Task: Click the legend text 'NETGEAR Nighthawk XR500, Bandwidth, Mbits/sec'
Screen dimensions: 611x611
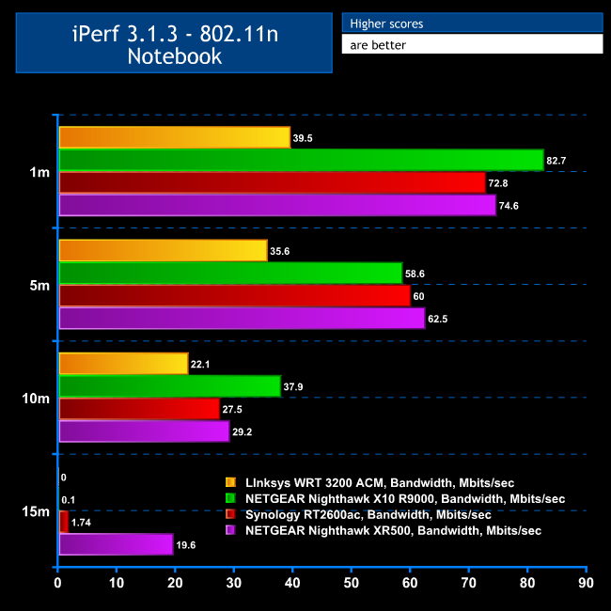Action: [393, 531]
